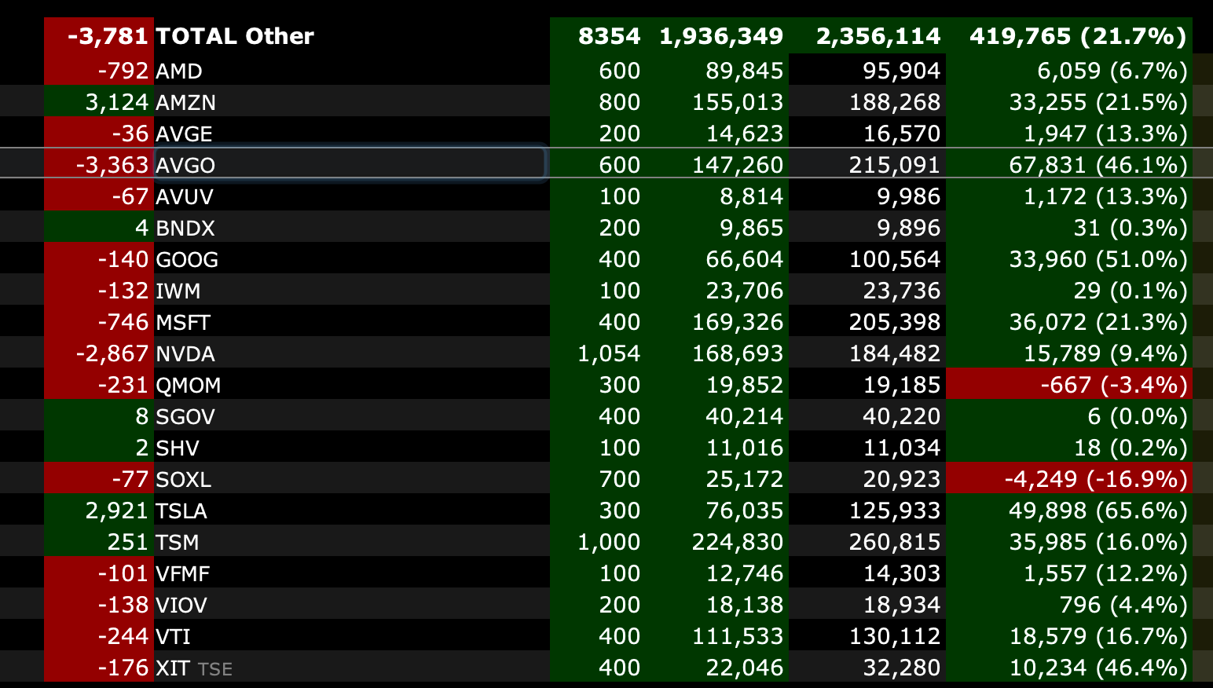Click the SGOV ticker symbol
1213x688 pixels.
click(185, 416)
